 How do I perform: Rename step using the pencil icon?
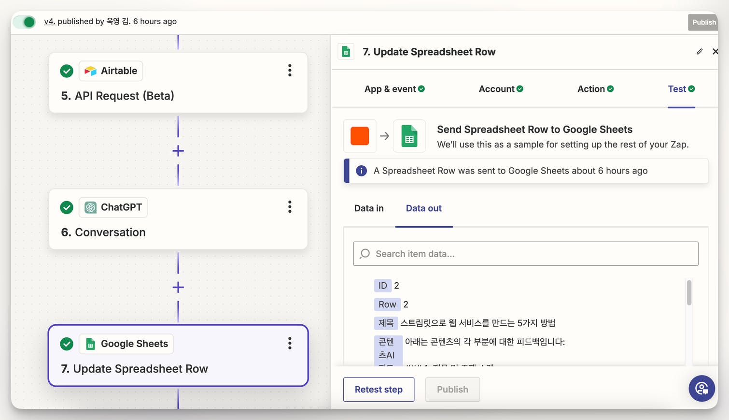coord(700,52)
